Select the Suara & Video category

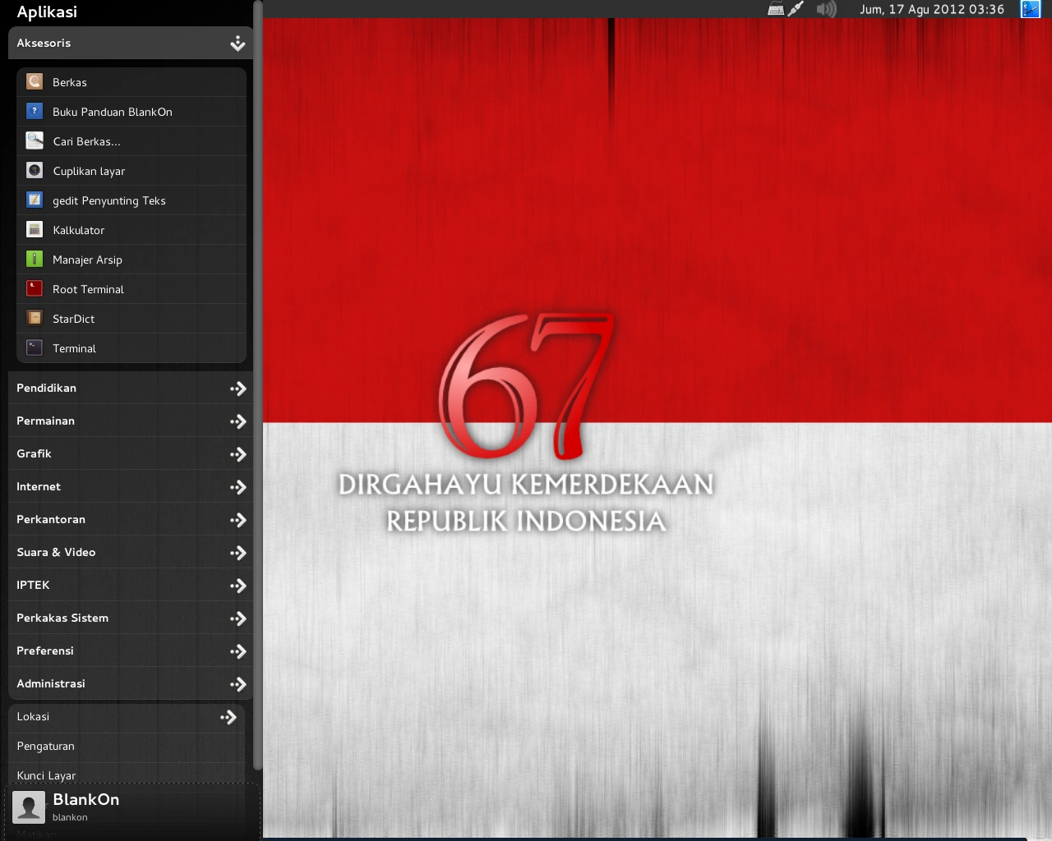56,553
